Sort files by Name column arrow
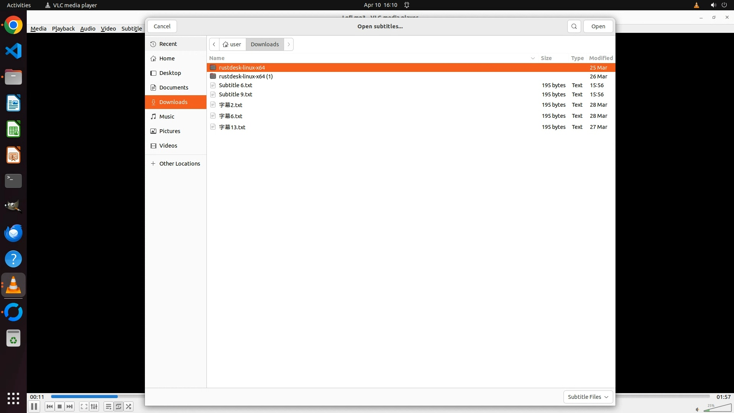This screenshot has height=413, width=734. [533, 58]
